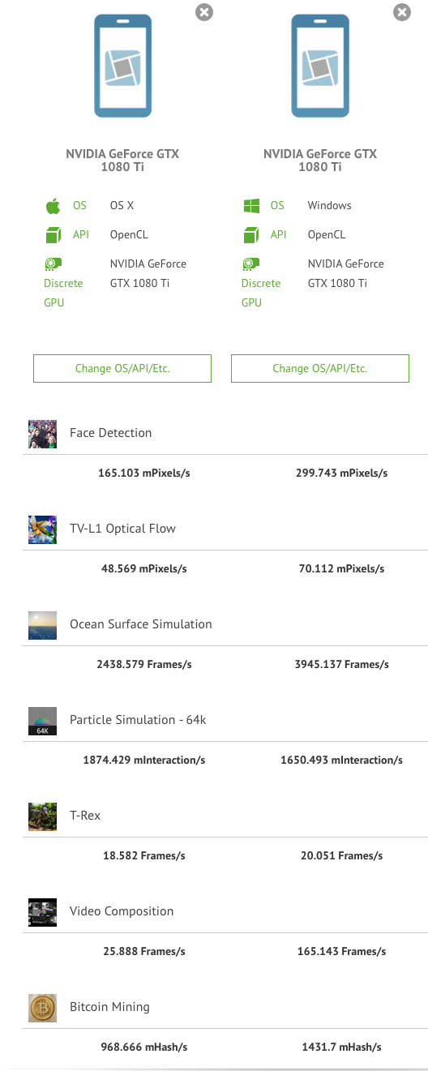Click the Ocean Surface Simulation thumbnail

tap(42, 625)
